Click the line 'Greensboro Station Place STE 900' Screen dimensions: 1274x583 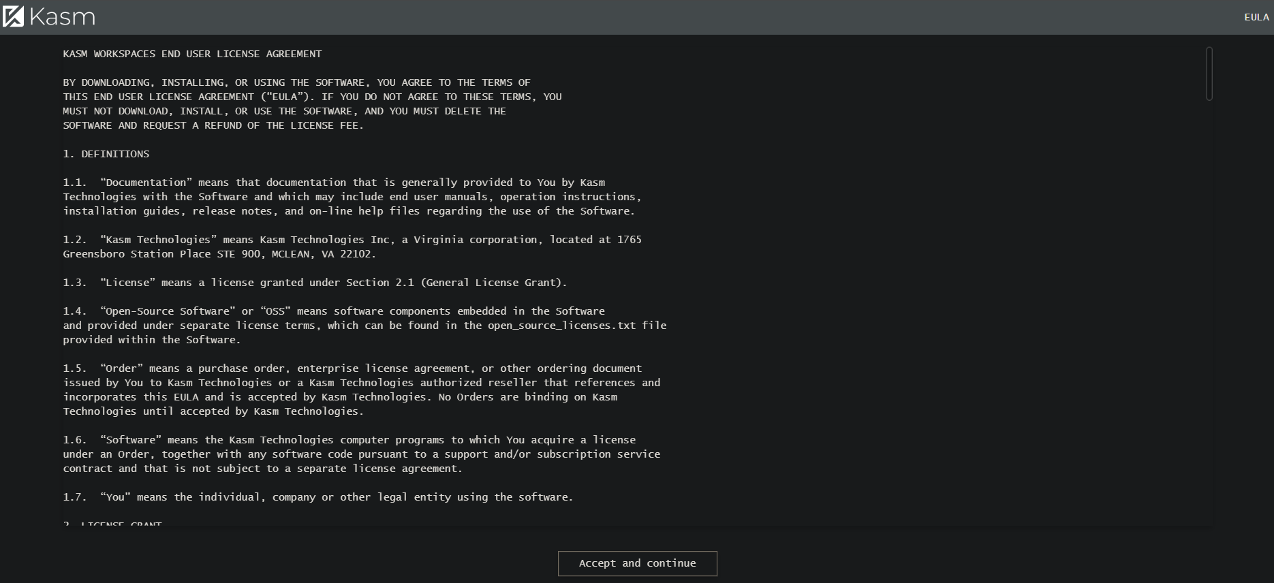tap(219, 254)
